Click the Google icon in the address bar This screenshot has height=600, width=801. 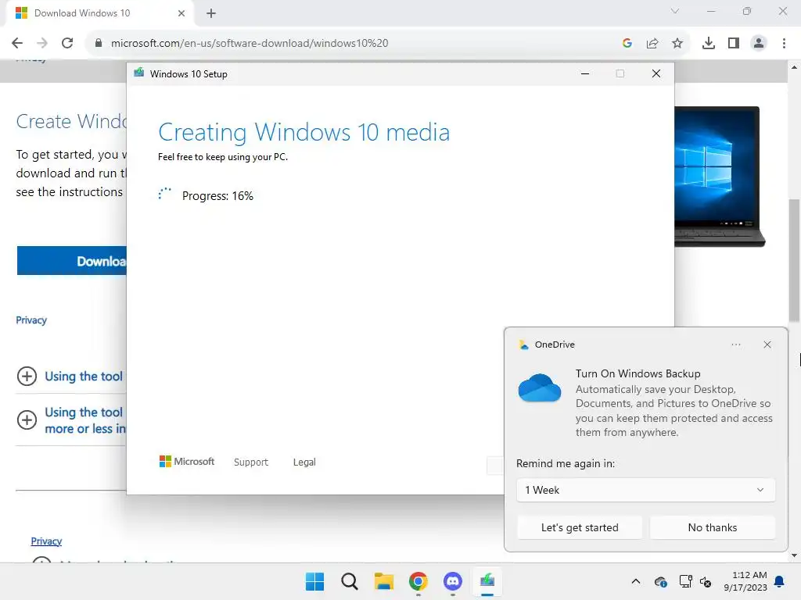click(627, 44)
